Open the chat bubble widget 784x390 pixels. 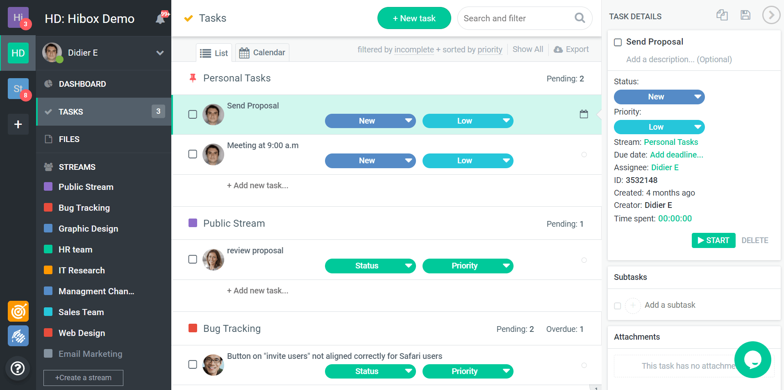point(752,360)
